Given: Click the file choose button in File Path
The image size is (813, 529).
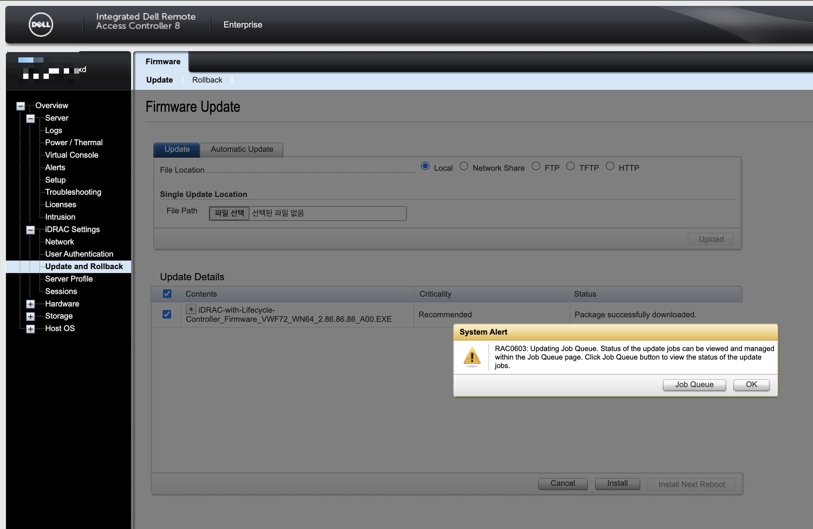Looking at the screenshot, I should point(229,213).
